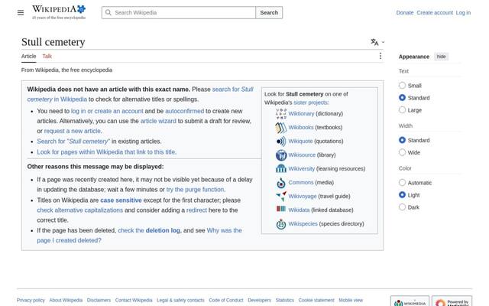Click log in or create an account link
This screenshot has height=306, width=489.
pos(107,111)
